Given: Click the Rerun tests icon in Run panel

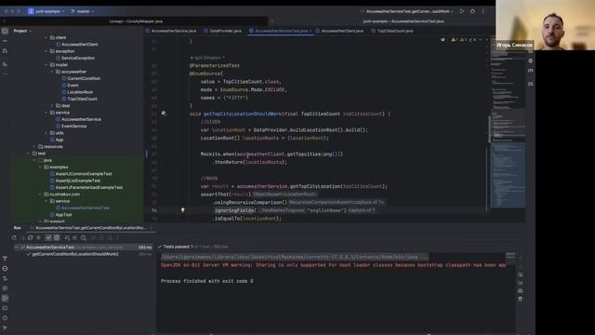Looking at the screenshot, I should click(x=14, y=238).
